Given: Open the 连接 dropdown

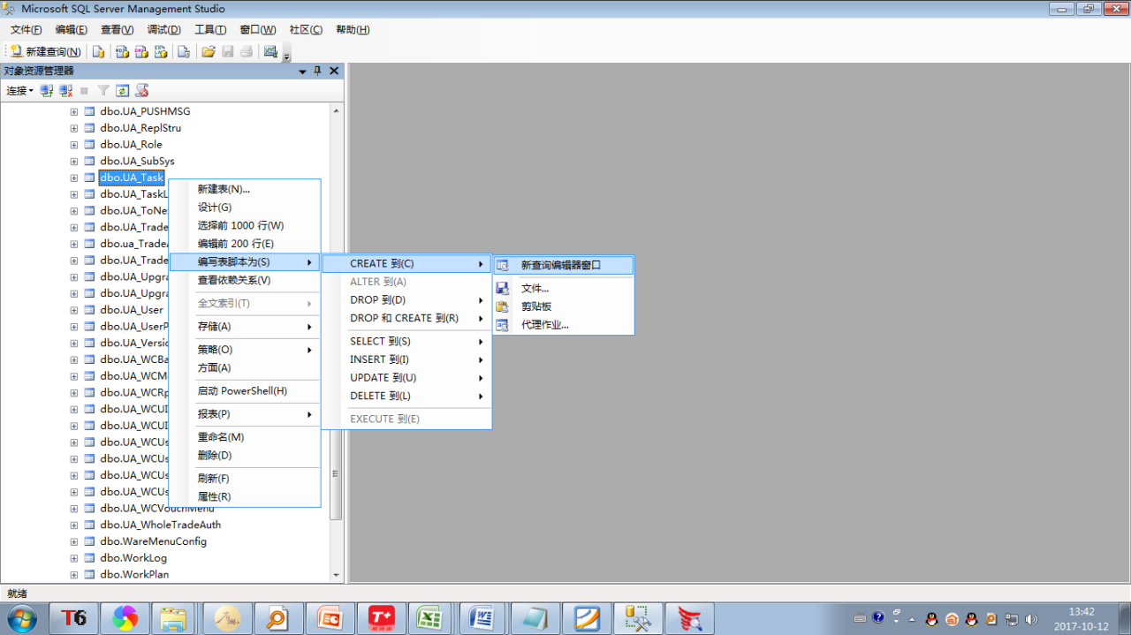Looking at the screenshot, I should coord(19,90).
